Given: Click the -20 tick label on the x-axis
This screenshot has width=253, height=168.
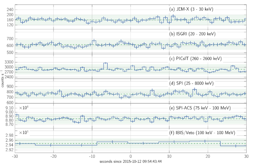Looking at the screenshot, I should click(x=54, y=157).
